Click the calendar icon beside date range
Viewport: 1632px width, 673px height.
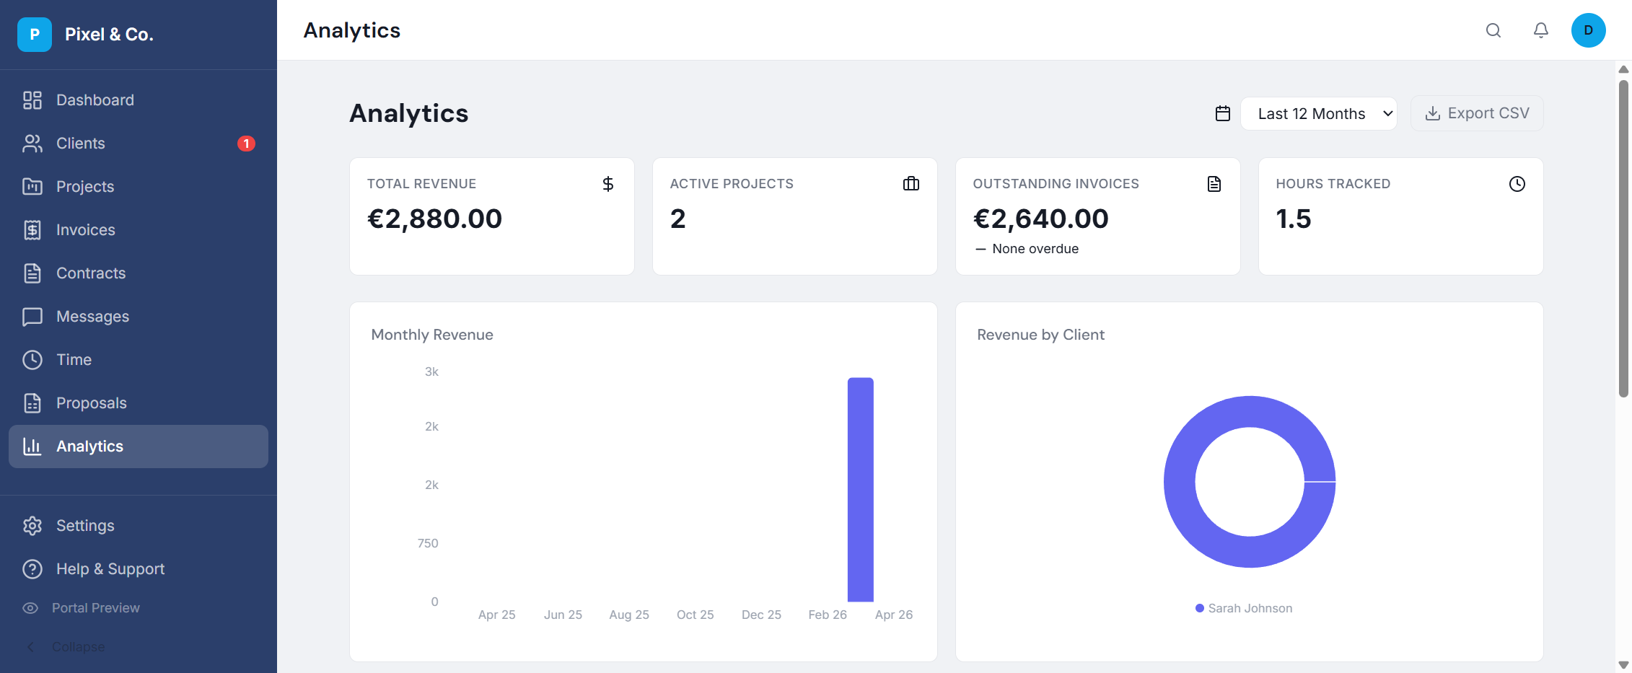(1222, 113)
